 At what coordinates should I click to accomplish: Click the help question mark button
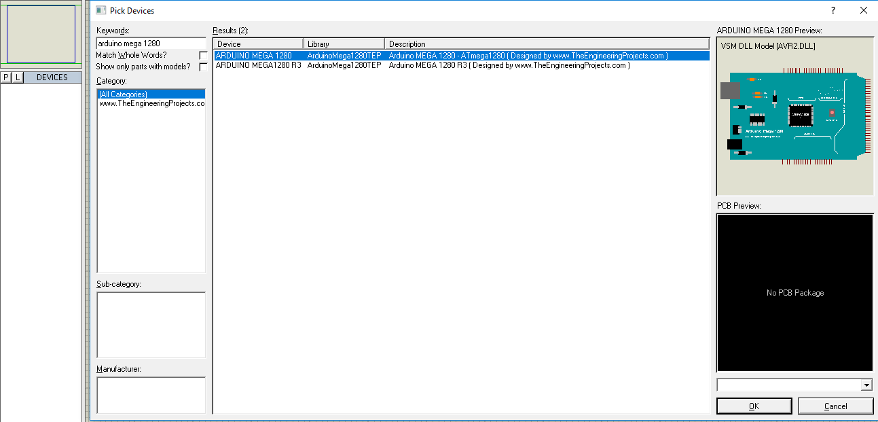point(833,10)
